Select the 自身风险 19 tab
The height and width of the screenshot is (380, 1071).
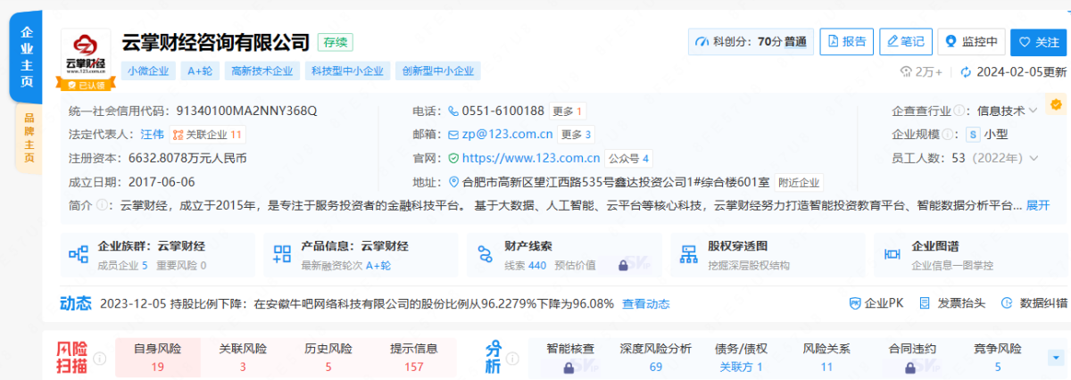click(157, 357)
